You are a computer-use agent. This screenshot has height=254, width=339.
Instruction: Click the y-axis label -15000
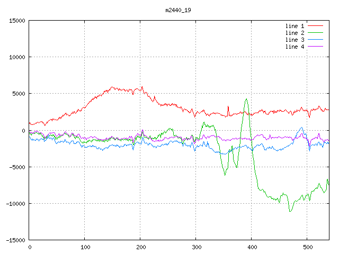click(x=15, y=240)
